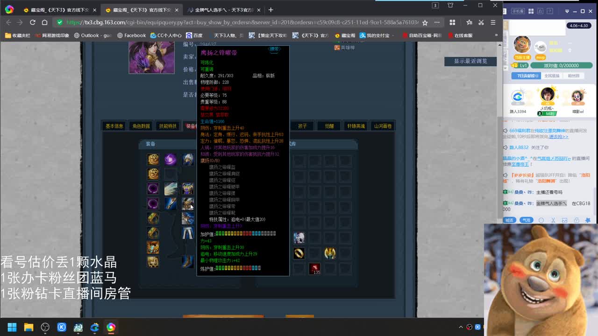Viewport: 598px width, 336px height.
Task: Open the 粉丝团 tab in stream panel
Action: 573,76
